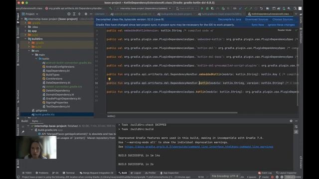Click the memory indicator in status bar
The height and width of the screenshot is (179, 319).
tap(293, 177)
